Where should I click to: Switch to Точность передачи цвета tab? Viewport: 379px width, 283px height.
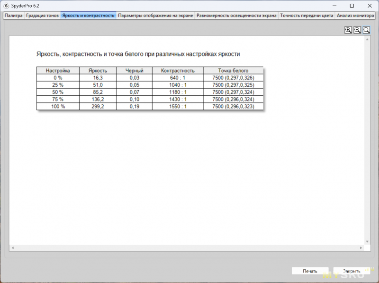307,15
